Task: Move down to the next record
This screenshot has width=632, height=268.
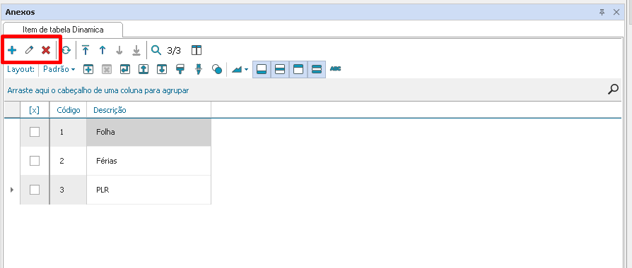Action: click(x=119, y=50)
